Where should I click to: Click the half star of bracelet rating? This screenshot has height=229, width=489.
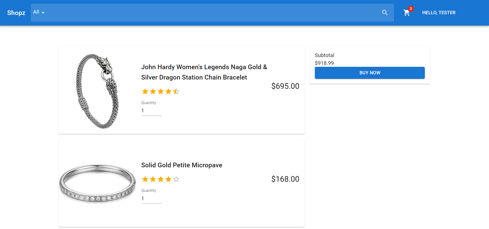click(x=176, y=91)
